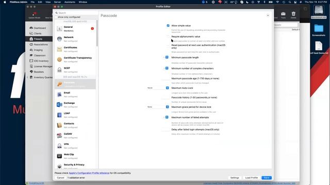Click the Save button
This screenshot has height=185, width=330.
(267, 178)
